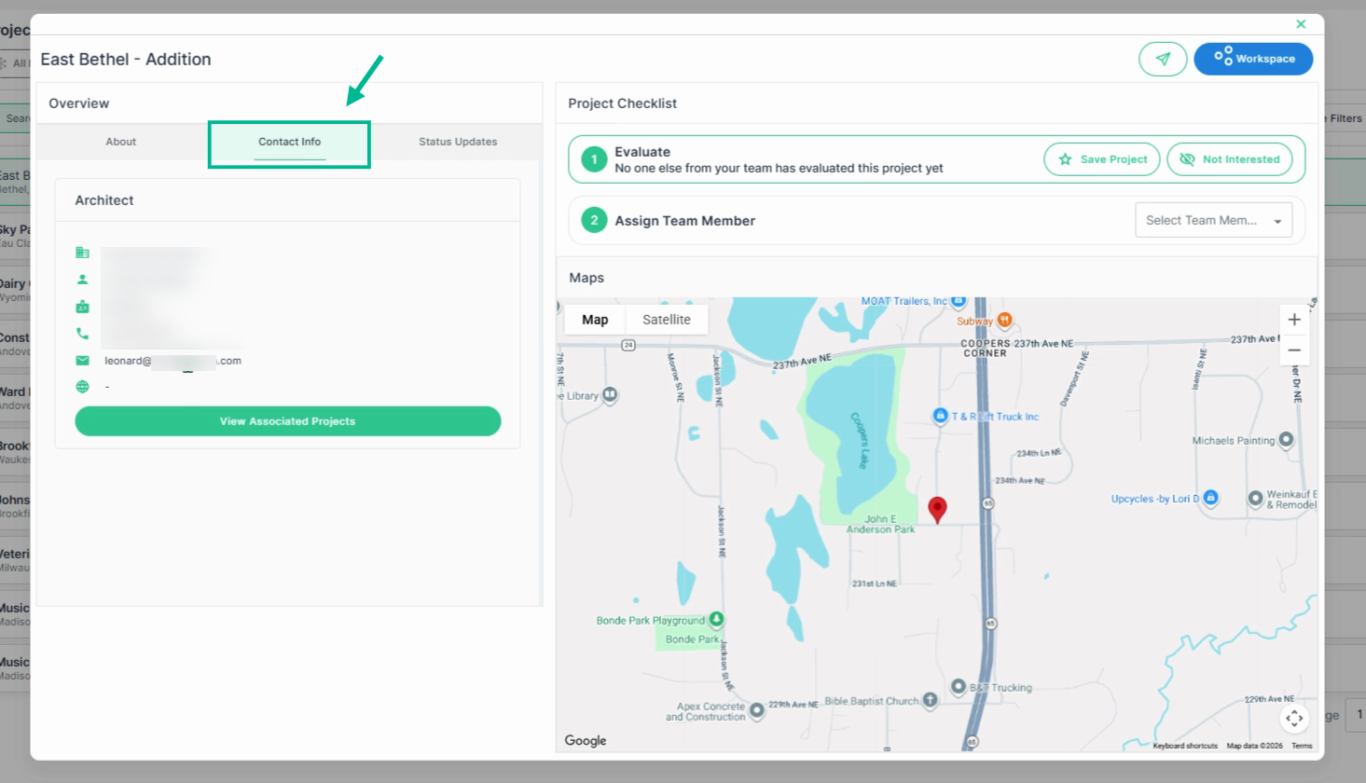Open the Select Team Member dropdown
This screenshot has height=783, width=1366.
pos(1213,220)
